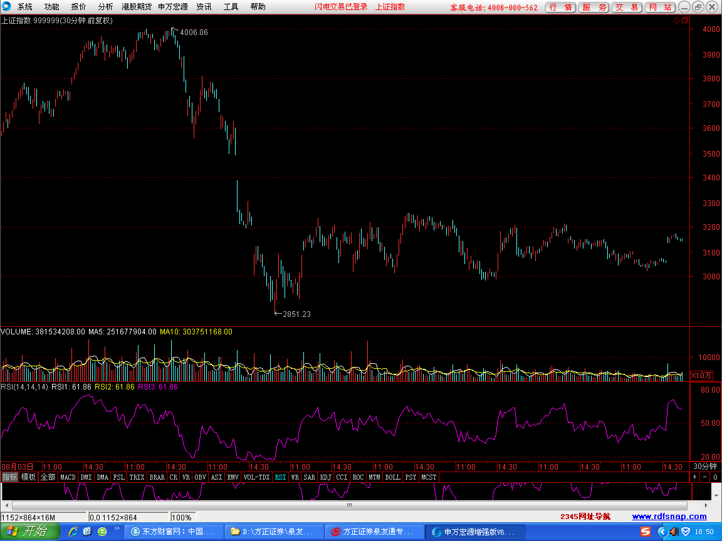Open the 帮助 menu
The height and width of the screenshot is (541, 722).
click(x=258, y=7)
